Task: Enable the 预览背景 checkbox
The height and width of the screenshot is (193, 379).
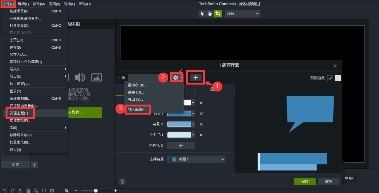Action: pyautogui.click(x=330, y=78)
